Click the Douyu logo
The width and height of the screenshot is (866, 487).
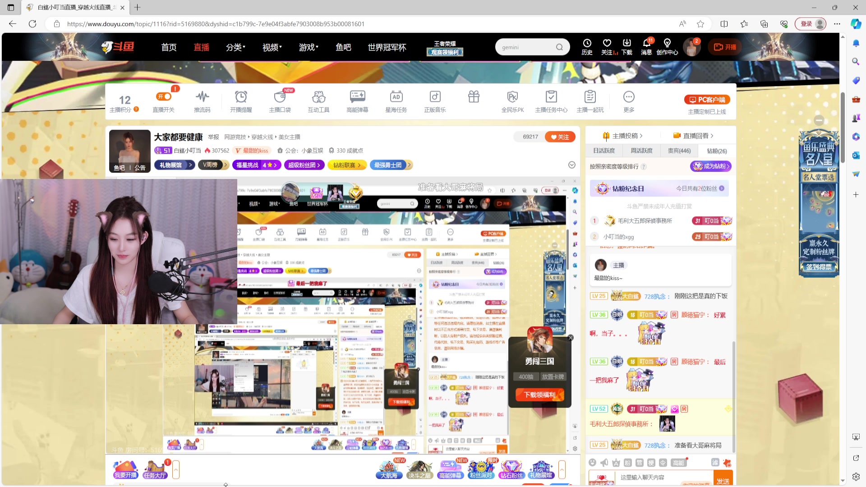coord(118,46)
